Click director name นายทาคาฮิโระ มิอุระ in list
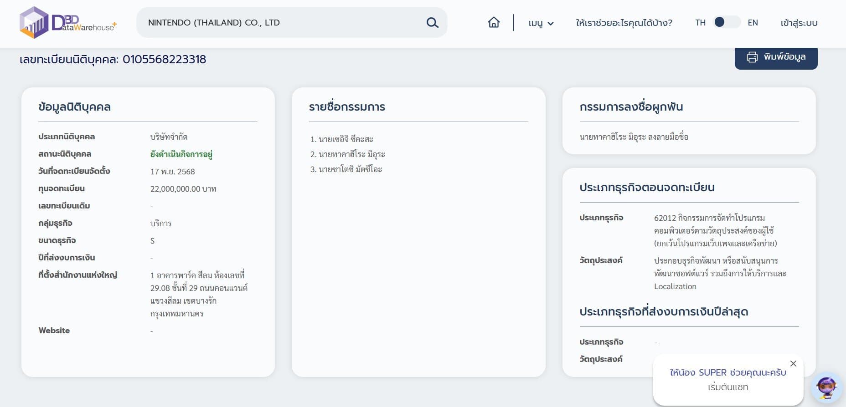 (351, 154)
